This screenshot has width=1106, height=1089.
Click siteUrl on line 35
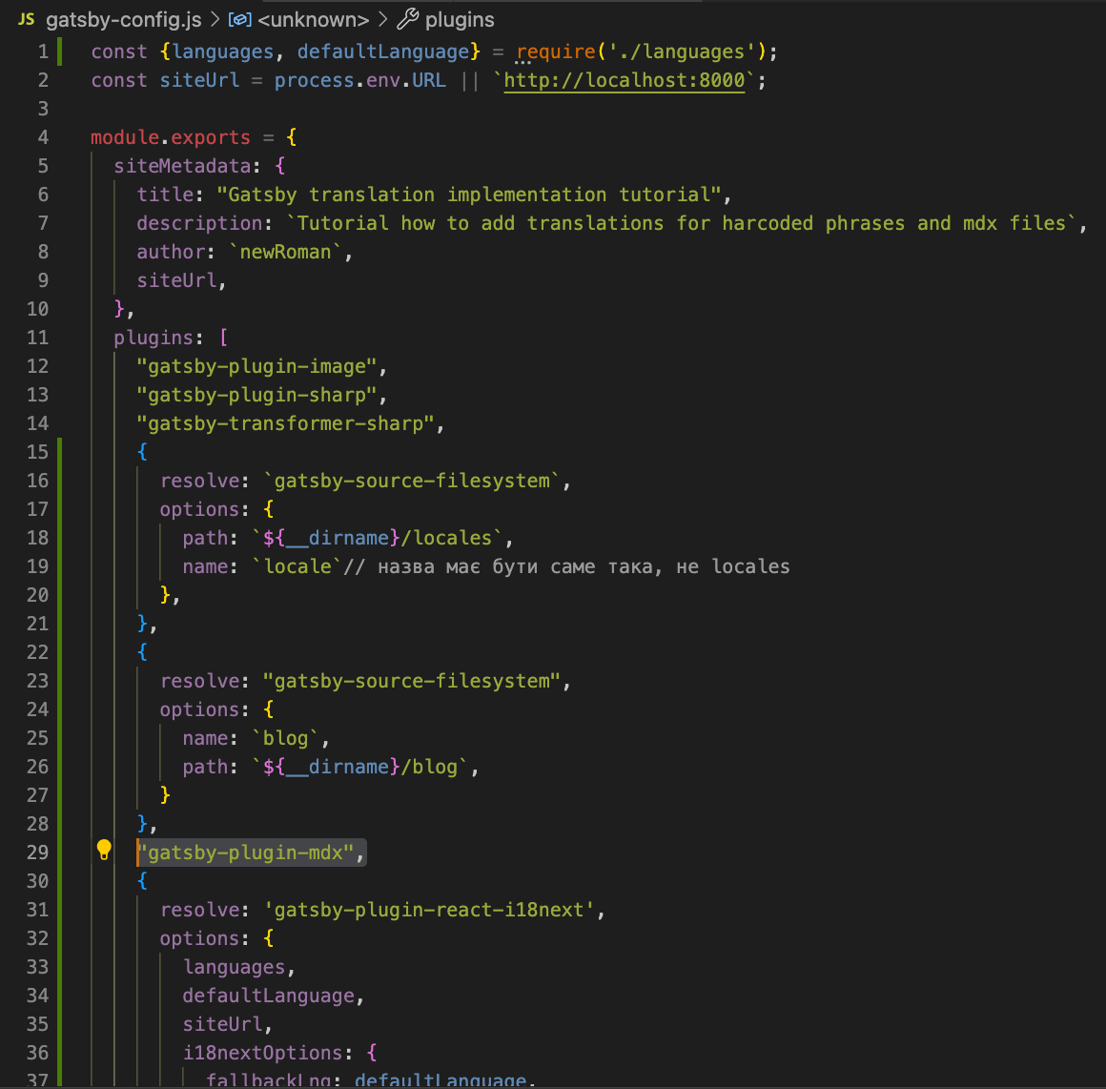tap(223, 1024)
